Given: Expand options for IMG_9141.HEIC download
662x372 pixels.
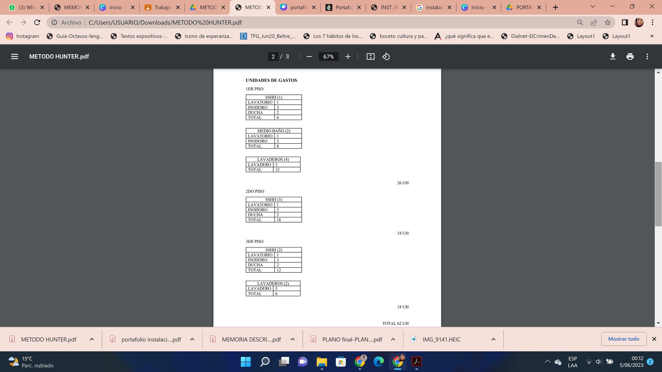Looking at the screenshot, I should [493, 339].
